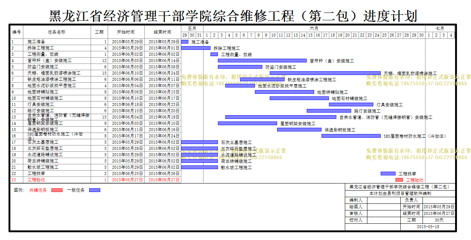Click the 路灯安装施工 Gantt bar
The image size is (471, 240).
tap(329, 111)
